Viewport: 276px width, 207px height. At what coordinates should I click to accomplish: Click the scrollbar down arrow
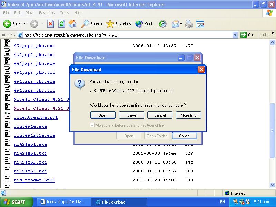tap(272, 185)
